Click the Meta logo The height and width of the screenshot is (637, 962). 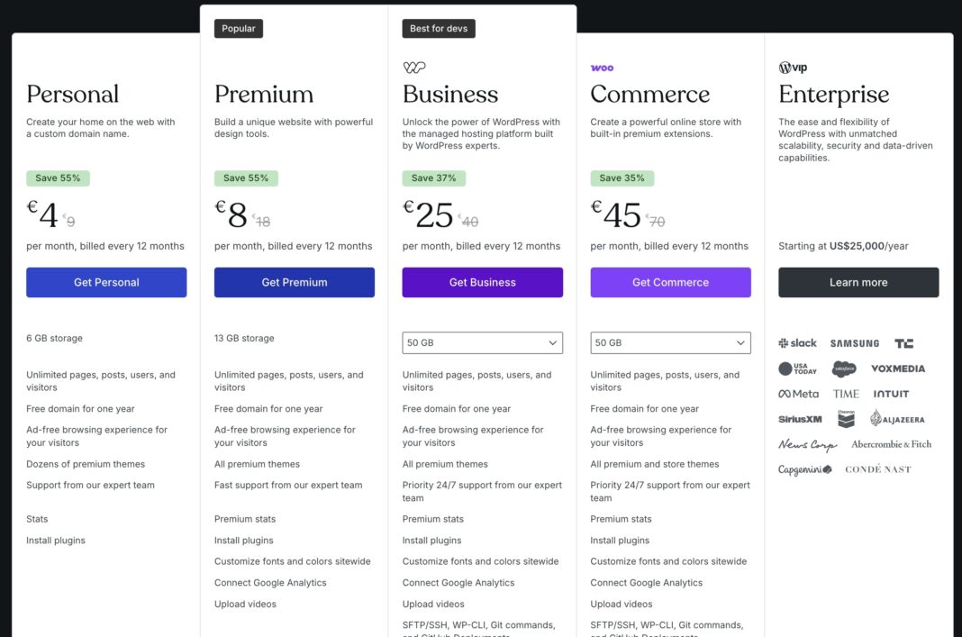click(x=796, y=393)
